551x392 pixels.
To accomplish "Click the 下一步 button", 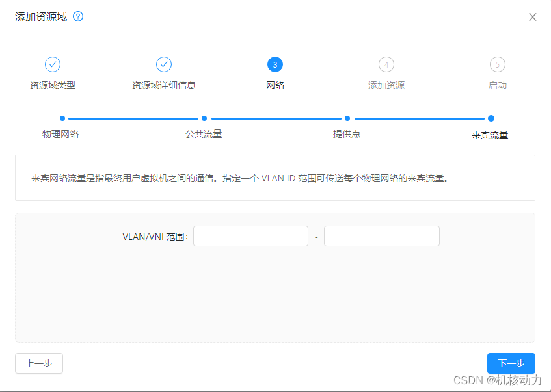I will (x=511, y=363).
